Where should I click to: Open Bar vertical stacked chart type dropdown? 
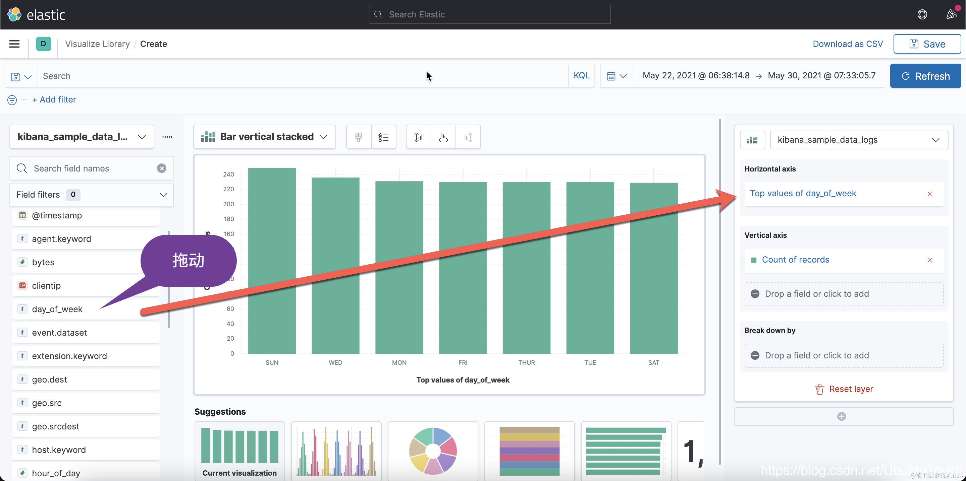tap(264, 137)
